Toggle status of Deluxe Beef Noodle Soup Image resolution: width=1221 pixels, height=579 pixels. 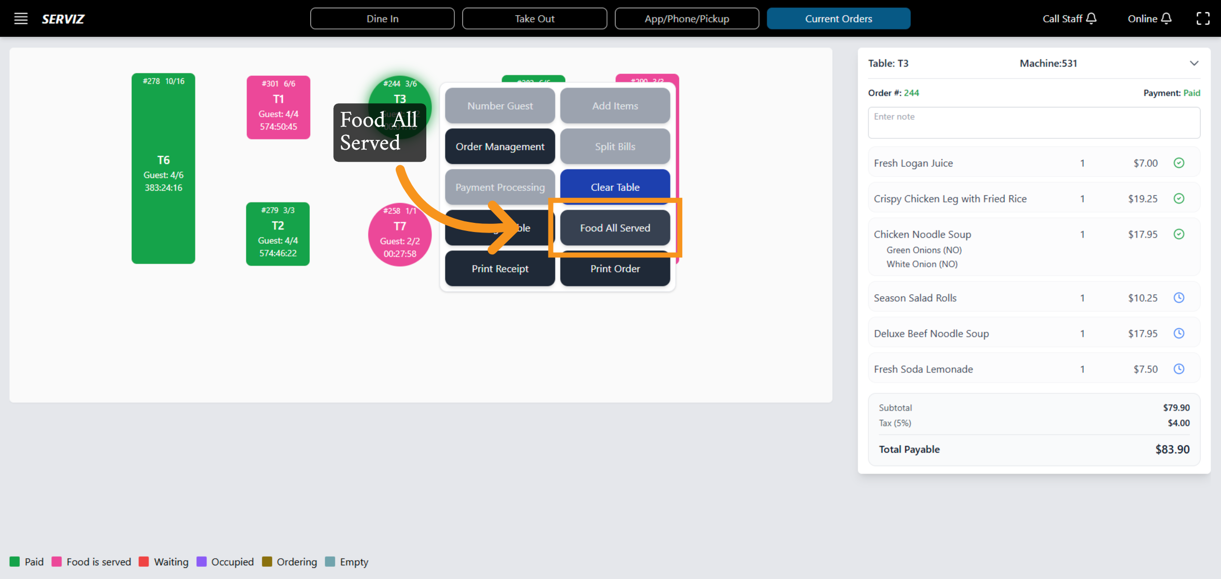pyautogui.click(x=1179, y=333)
